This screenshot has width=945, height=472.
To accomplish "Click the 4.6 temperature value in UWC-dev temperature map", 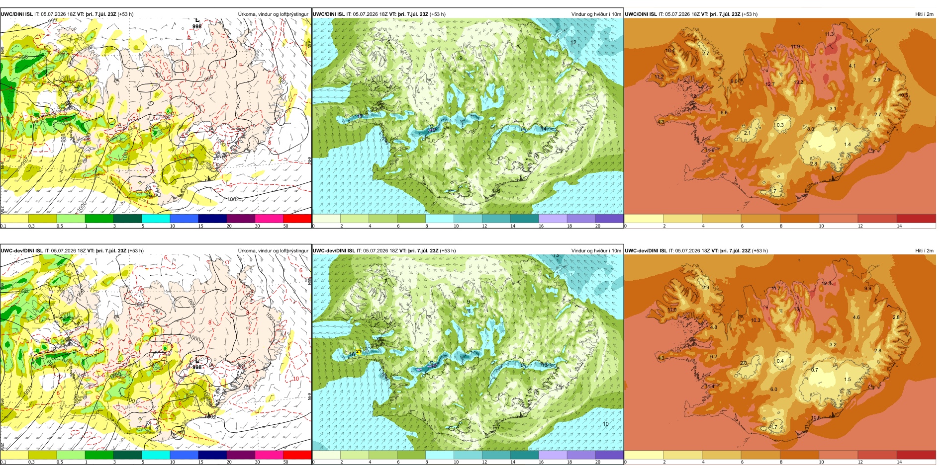I will coord(856,317).
